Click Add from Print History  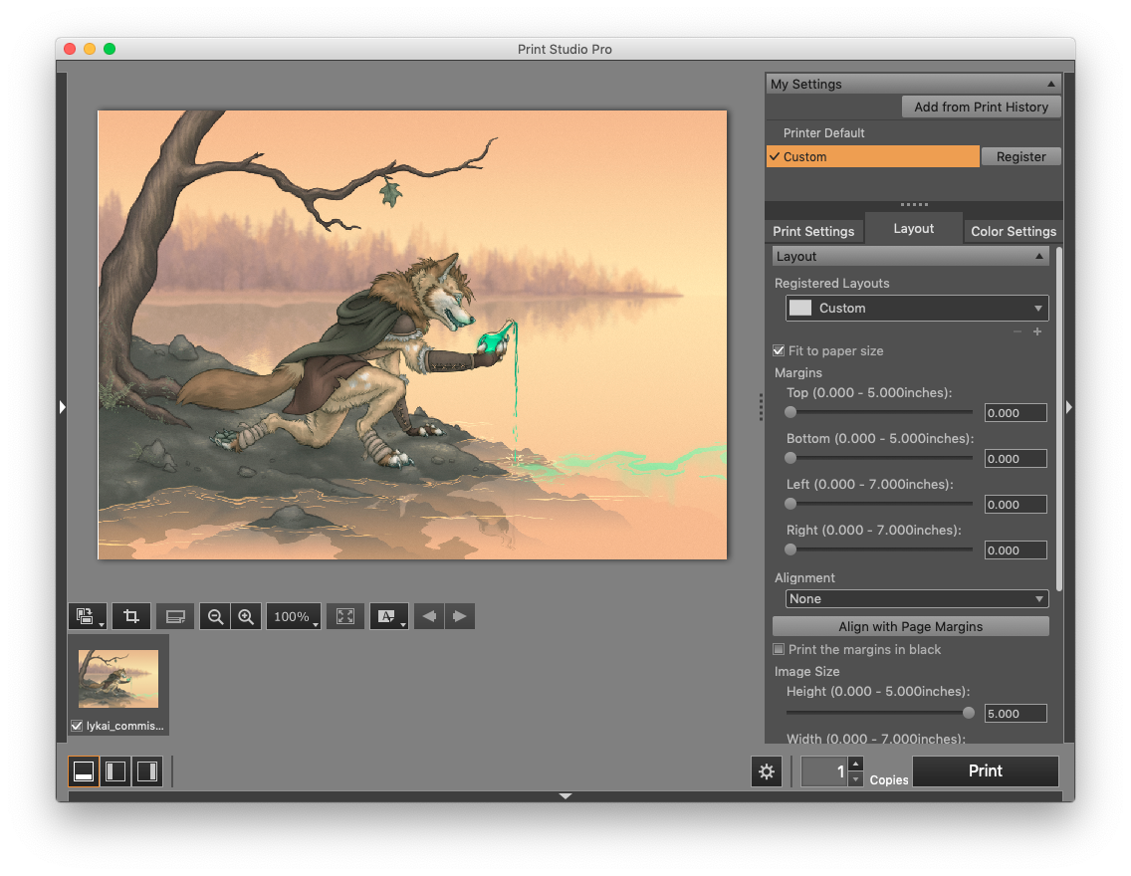[981, 107]
